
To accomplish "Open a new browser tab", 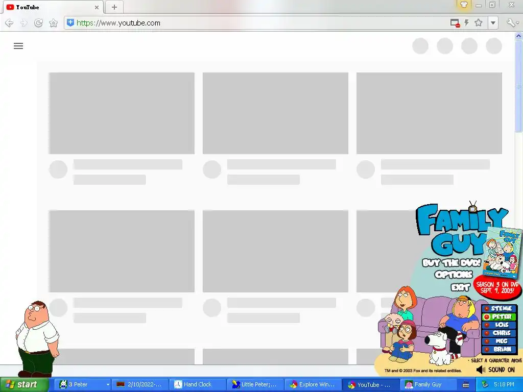I will click(114, 7).
